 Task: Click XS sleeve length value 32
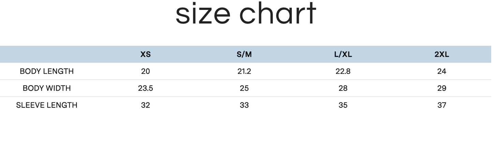145,105
